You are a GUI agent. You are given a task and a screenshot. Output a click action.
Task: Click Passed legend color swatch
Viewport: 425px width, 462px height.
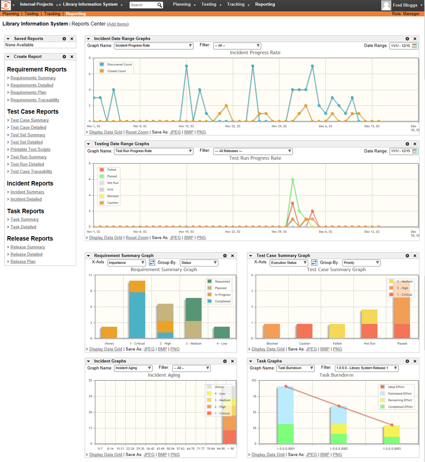point(102,176)
